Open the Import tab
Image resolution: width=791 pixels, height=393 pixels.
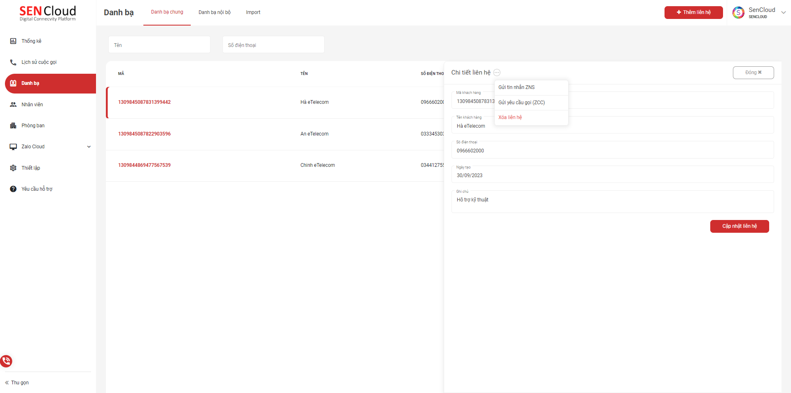(x=253, y=12)
